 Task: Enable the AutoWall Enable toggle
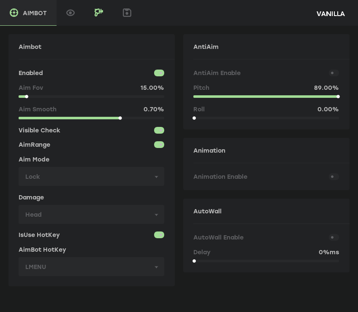tap(334, 237)
